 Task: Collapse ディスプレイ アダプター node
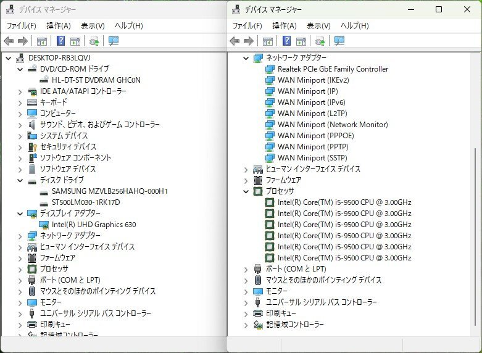coord(20,214)
